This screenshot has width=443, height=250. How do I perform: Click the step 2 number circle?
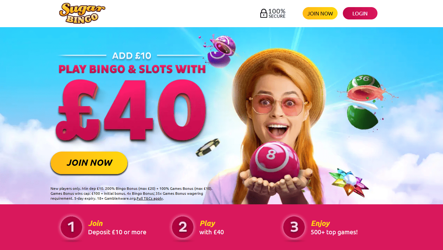tap(183, 227)
